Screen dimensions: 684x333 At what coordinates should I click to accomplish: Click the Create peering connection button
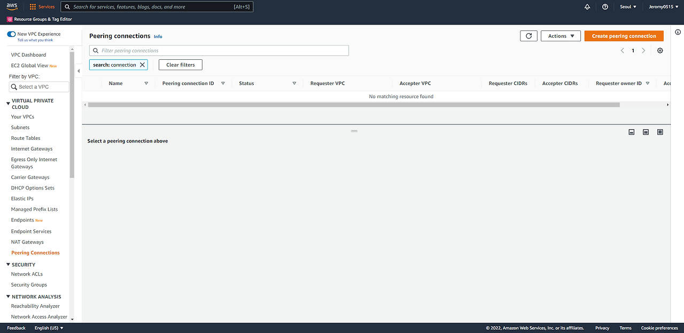(x=624, y=36)
